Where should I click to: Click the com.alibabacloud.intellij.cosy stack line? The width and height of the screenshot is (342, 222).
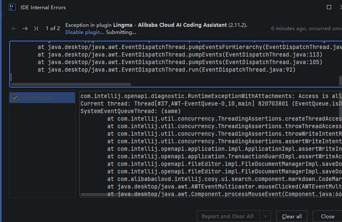(x=225, y=179)
